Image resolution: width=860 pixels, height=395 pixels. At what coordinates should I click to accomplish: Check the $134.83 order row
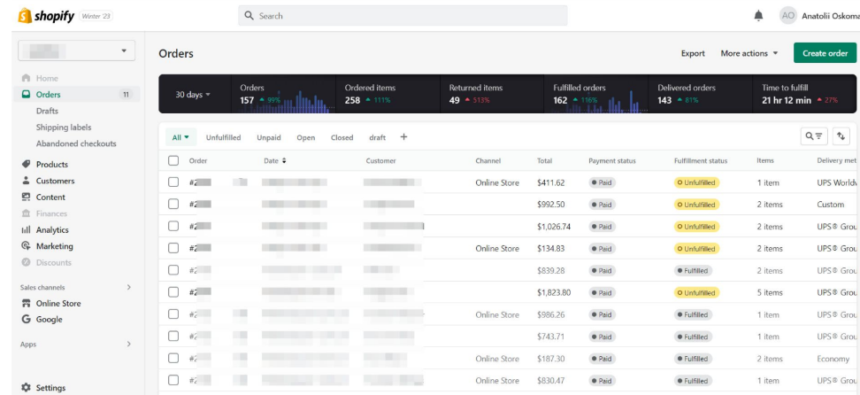coord(173,248)
